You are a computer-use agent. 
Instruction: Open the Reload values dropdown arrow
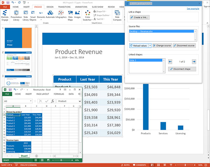[x=150, y=46]
